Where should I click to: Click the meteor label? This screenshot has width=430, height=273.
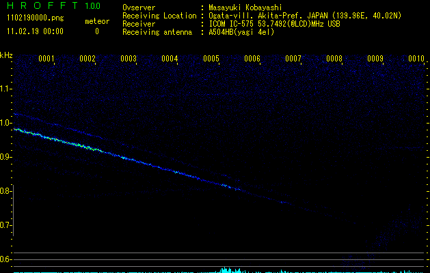click(97, 21)
